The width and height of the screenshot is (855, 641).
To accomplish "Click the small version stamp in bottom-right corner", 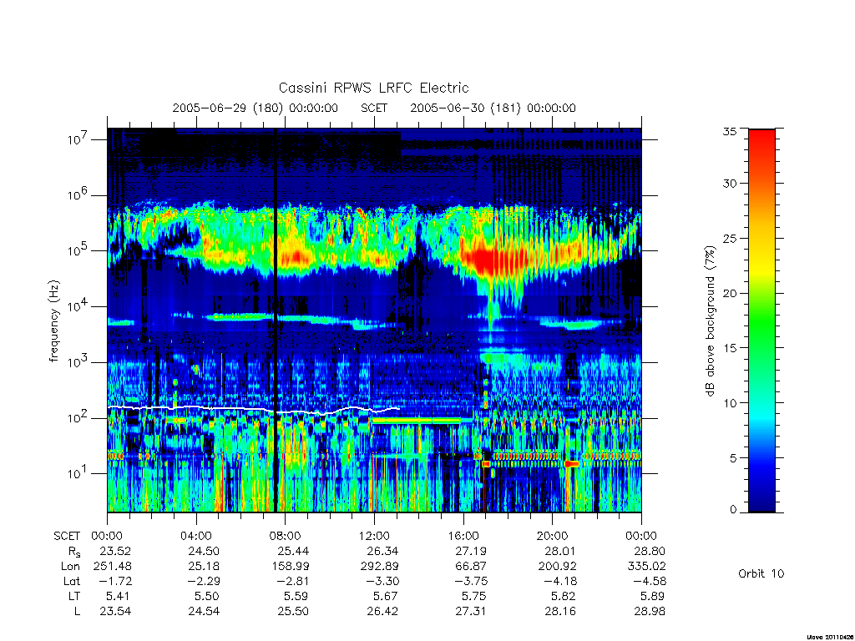I will [829, 637].
